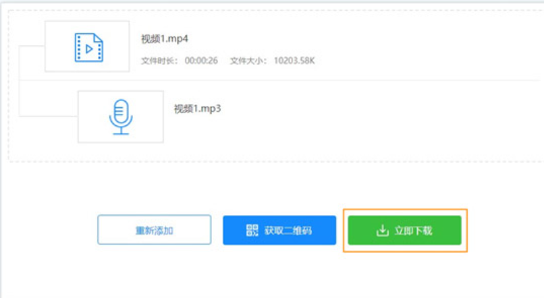Click the microphone icon for 视频1.mp3
The height and width of the screenshot is (298, 544).
(x=121, y=117)
